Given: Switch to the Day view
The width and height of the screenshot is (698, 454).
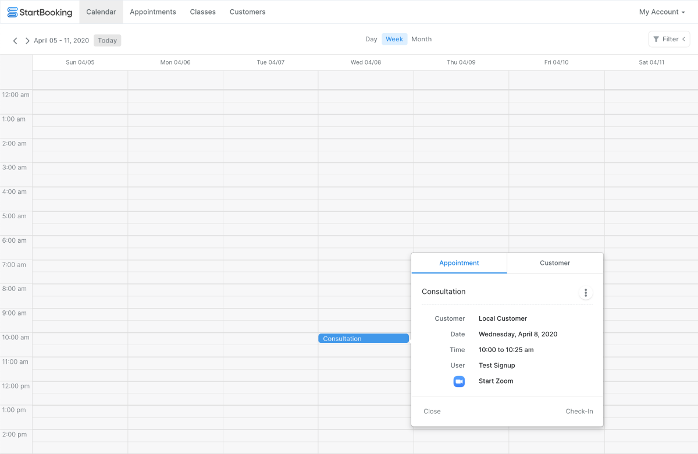Looking at the screenshot, I should (371, 39).
